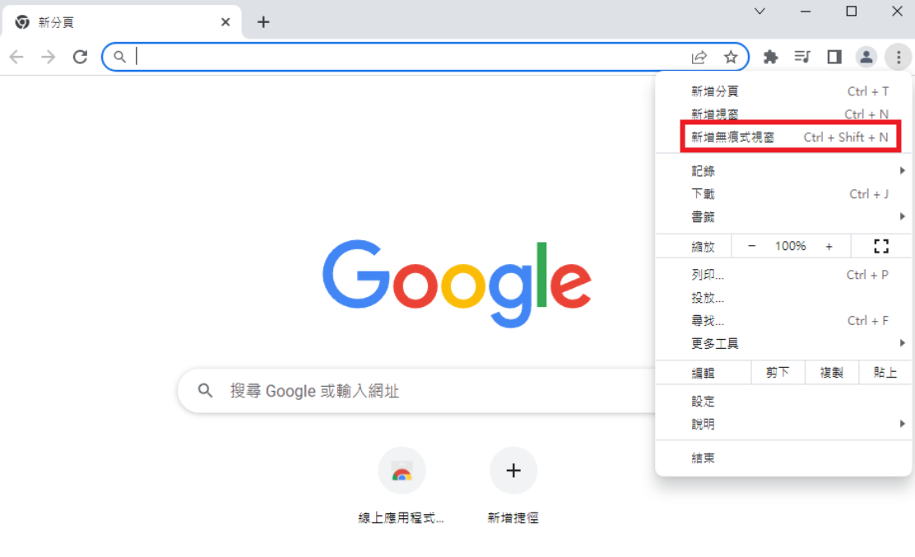The width and height of the screenshot is (915, 557).
Task: Open a new tab with the plus button
Action: pyautogui.click(x=263, y=22)
